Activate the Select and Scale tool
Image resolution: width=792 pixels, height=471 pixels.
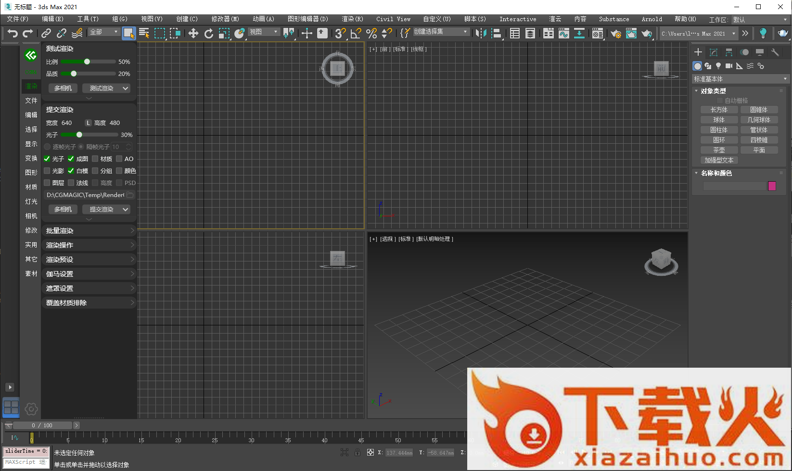pyautogui.click(x=224, y=33)
